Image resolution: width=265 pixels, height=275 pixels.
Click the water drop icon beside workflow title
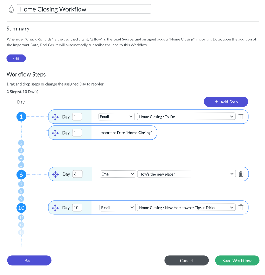[x=11, y=9]
